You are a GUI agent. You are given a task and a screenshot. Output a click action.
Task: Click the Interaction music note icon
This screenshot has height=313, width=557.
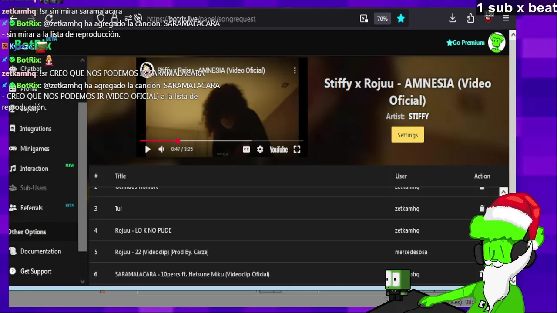tap(13, 169)
